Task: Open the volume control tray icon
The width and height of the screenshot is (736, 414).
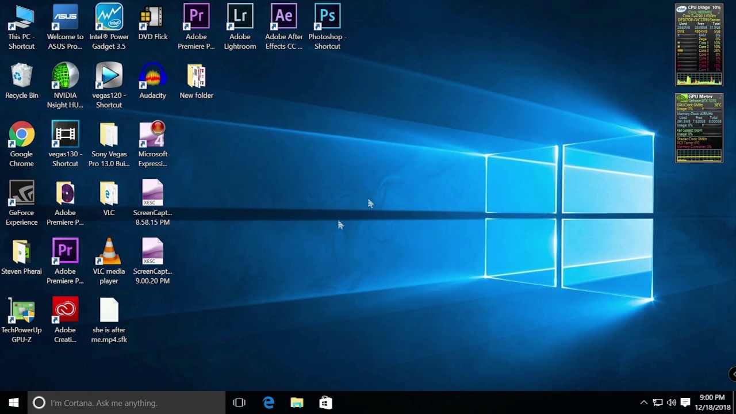Action: (x=671, y=402)
